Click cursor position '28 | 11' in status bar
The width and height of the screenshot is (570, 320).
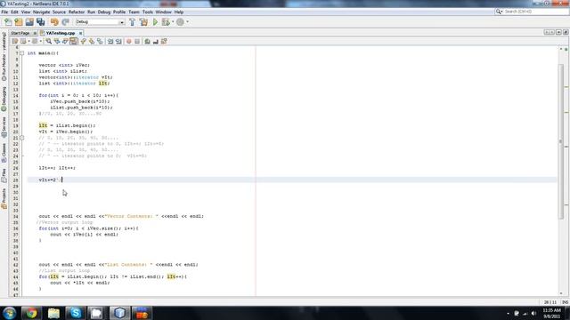point(550,302)
